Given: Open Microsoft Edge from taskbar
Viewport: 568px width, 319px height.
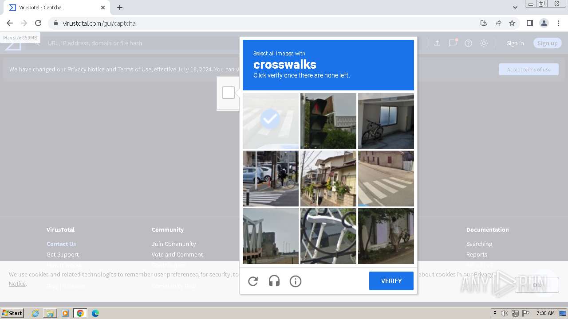Looking at the screenshot, I should tap(95, 313).
